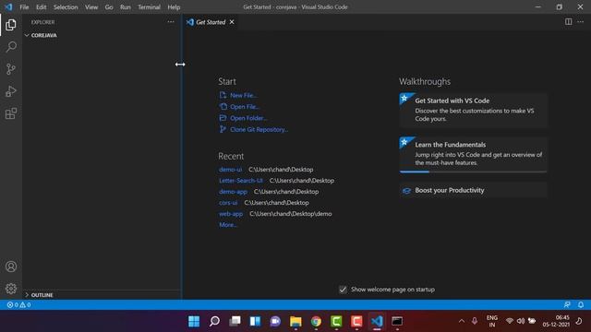
Task: Click the VS Code logo in title bar
Action: [8, 6]
